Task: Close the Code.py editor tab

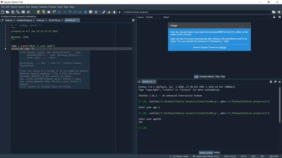Action: coord(14,20)
